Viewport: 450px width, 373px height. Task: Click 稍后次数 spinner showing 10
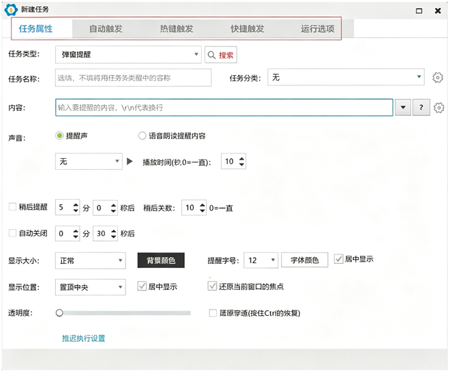[x=194, y=207]
